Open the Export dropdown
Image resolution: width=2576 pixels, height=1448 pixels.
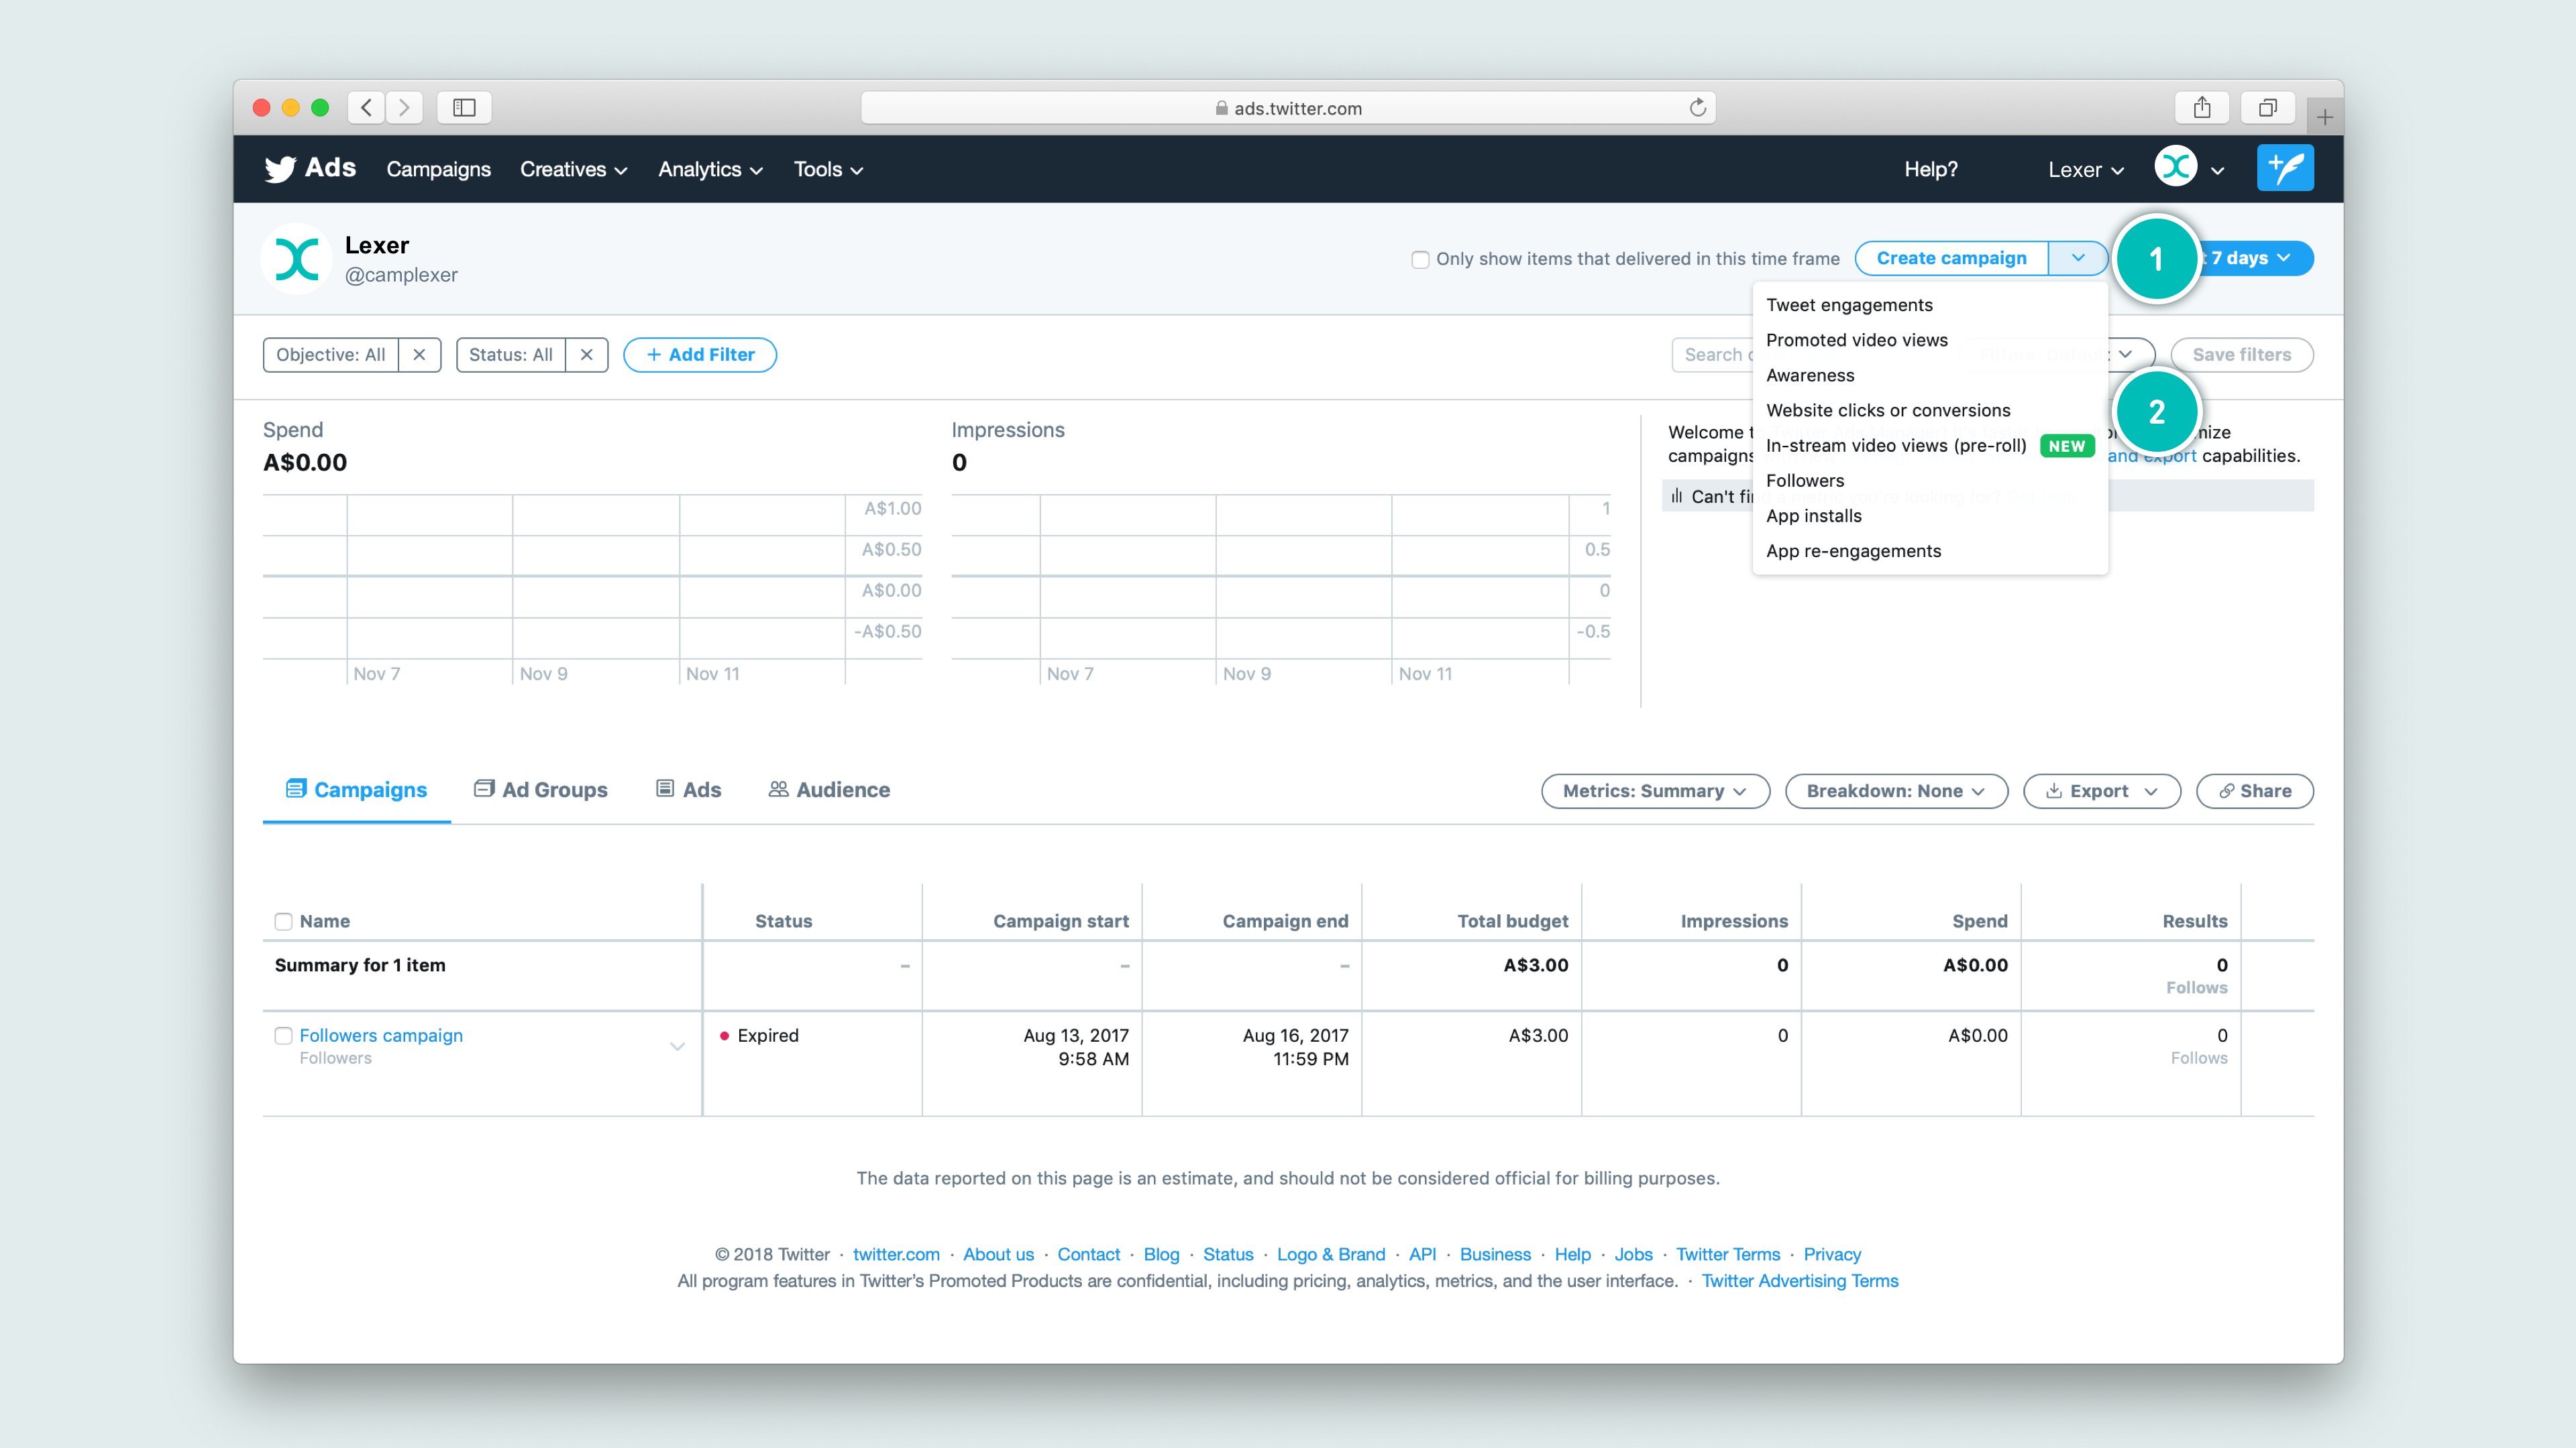pyautogui.click(x=2101, y=790)
